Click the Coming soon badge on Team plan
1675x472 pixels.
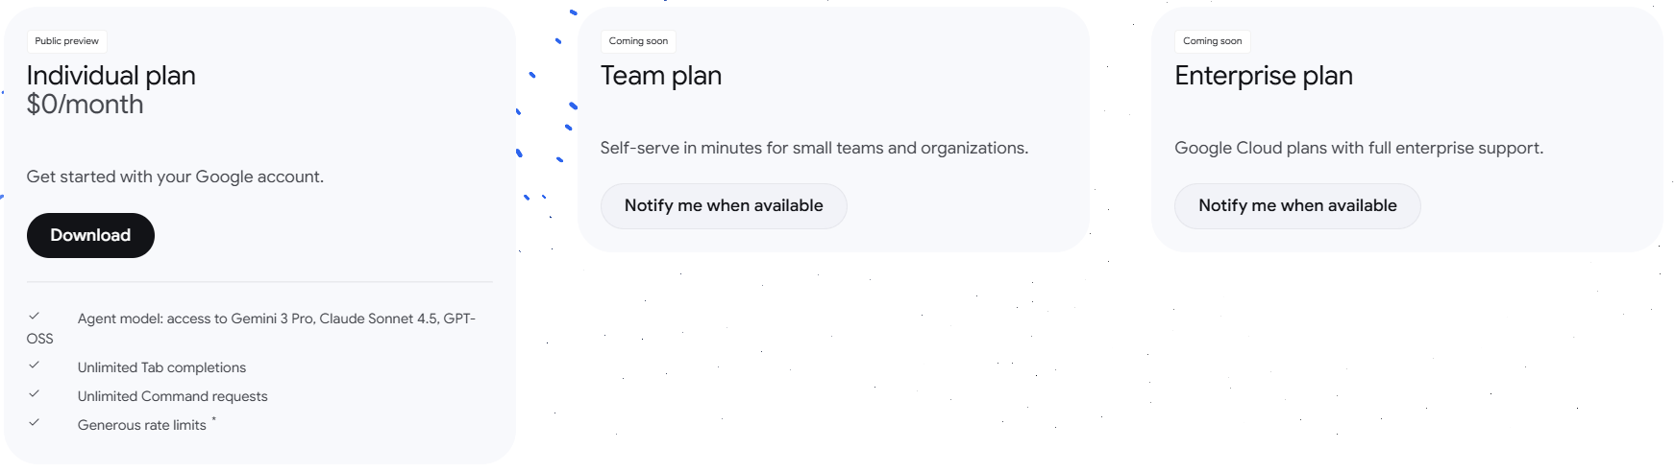pyautogui.click(x=638, y=41)
